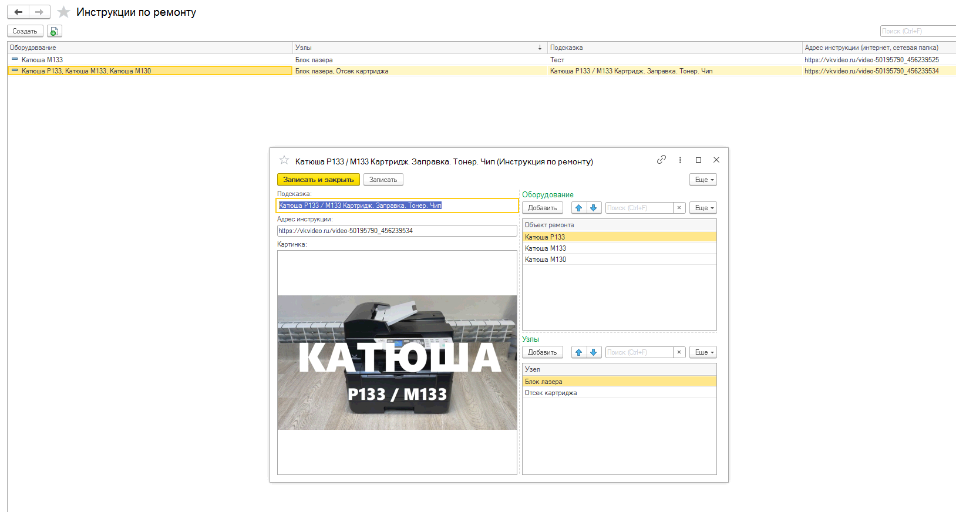Screen dimensions: 956x512
Task: Move equipment row up with arrow
Action: (579, 208)
